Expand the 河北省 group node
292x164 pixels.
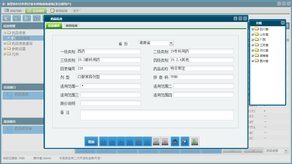click(x=253, y=50)
